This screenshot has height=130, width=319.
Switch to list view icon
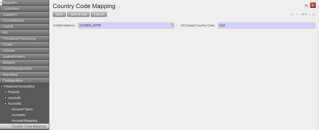[x=306, y=5]
